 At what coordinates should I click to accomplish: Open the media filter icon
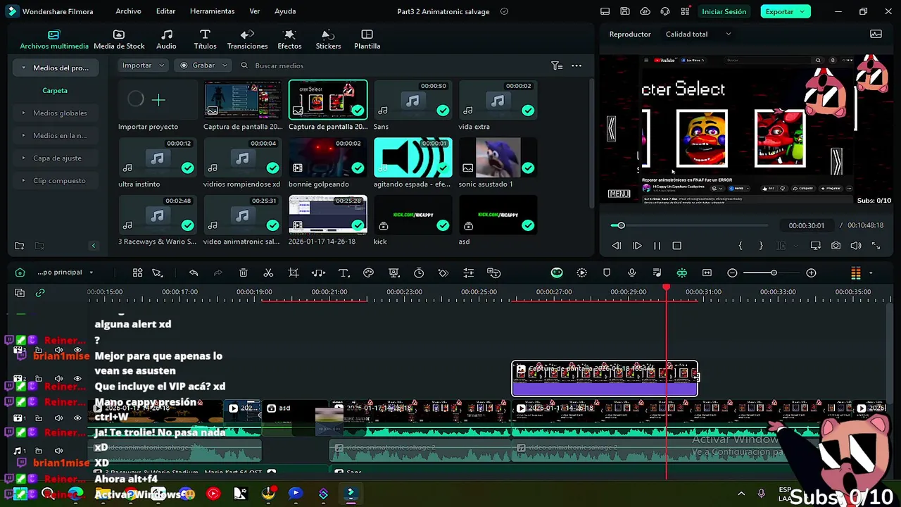coord(557,65)
